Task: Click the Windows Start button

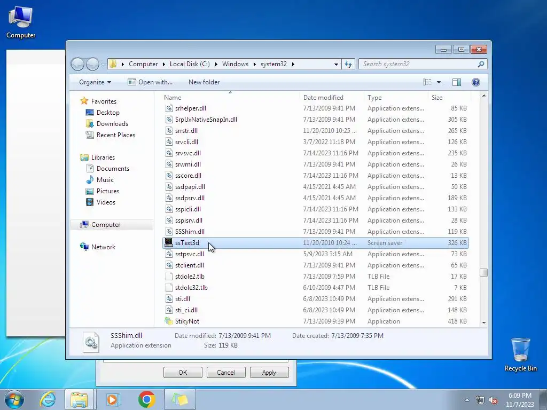Action: click(x=14, y=399)
